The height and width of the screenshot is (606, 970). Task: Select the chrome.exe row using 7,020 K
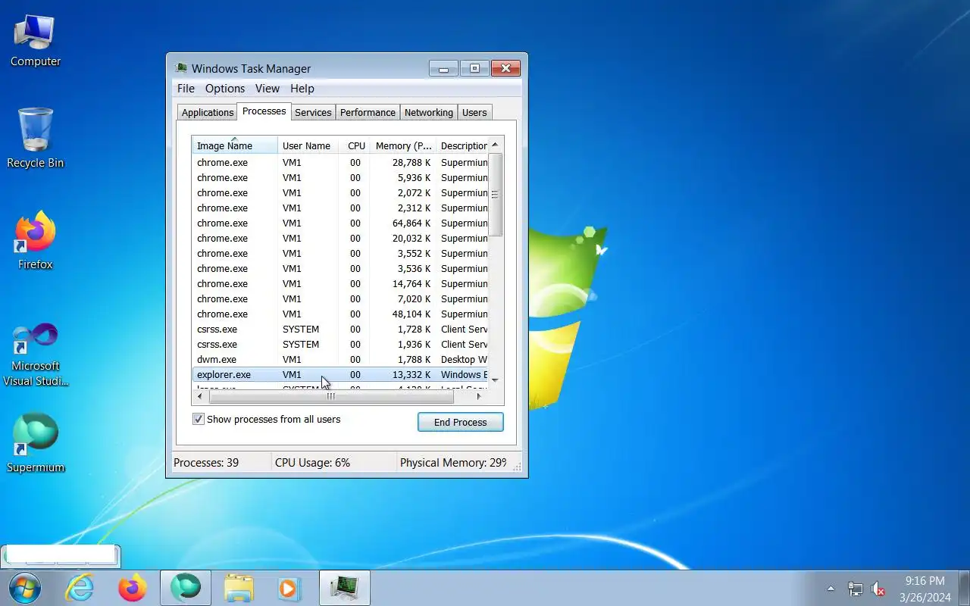click(x=340, y=298)
